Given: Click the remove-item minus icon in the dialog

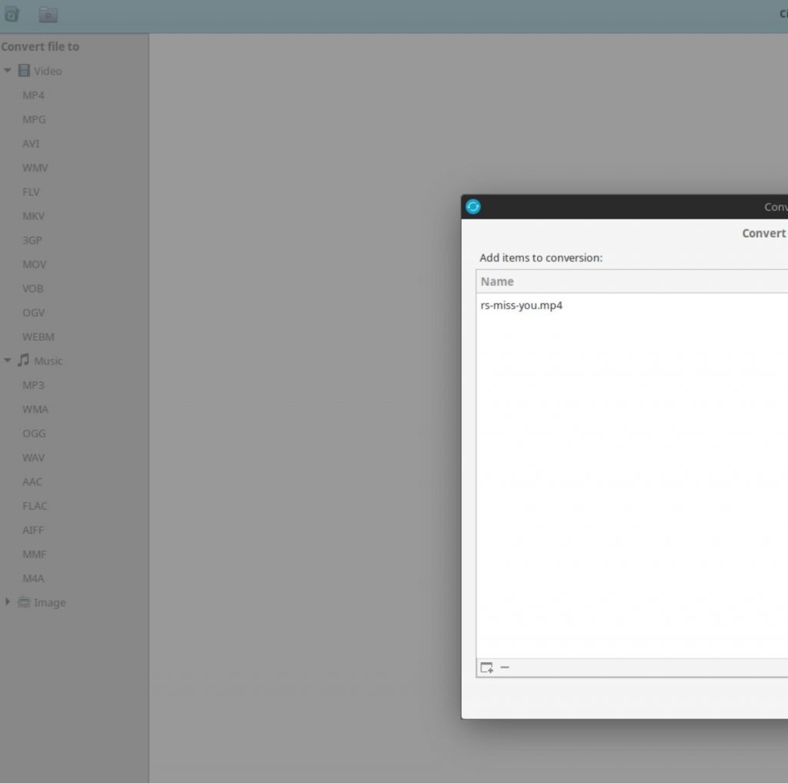Looking at the screenshot, I should point(505,668).
